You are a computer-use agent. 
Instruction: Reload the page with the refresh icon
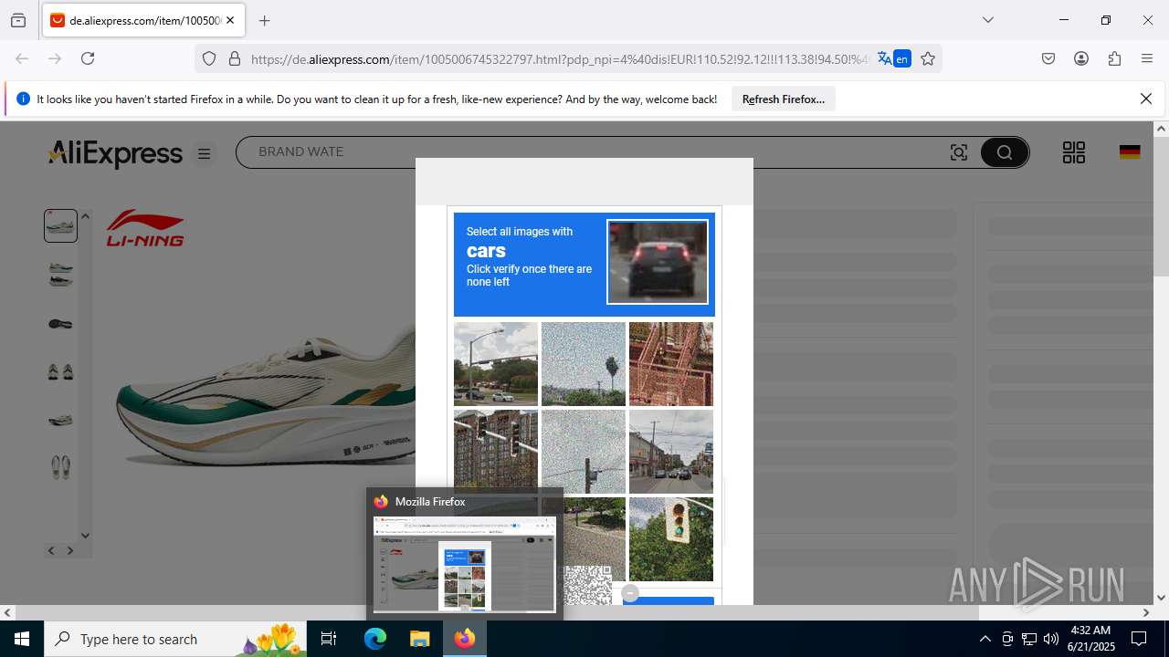(88, 58)
